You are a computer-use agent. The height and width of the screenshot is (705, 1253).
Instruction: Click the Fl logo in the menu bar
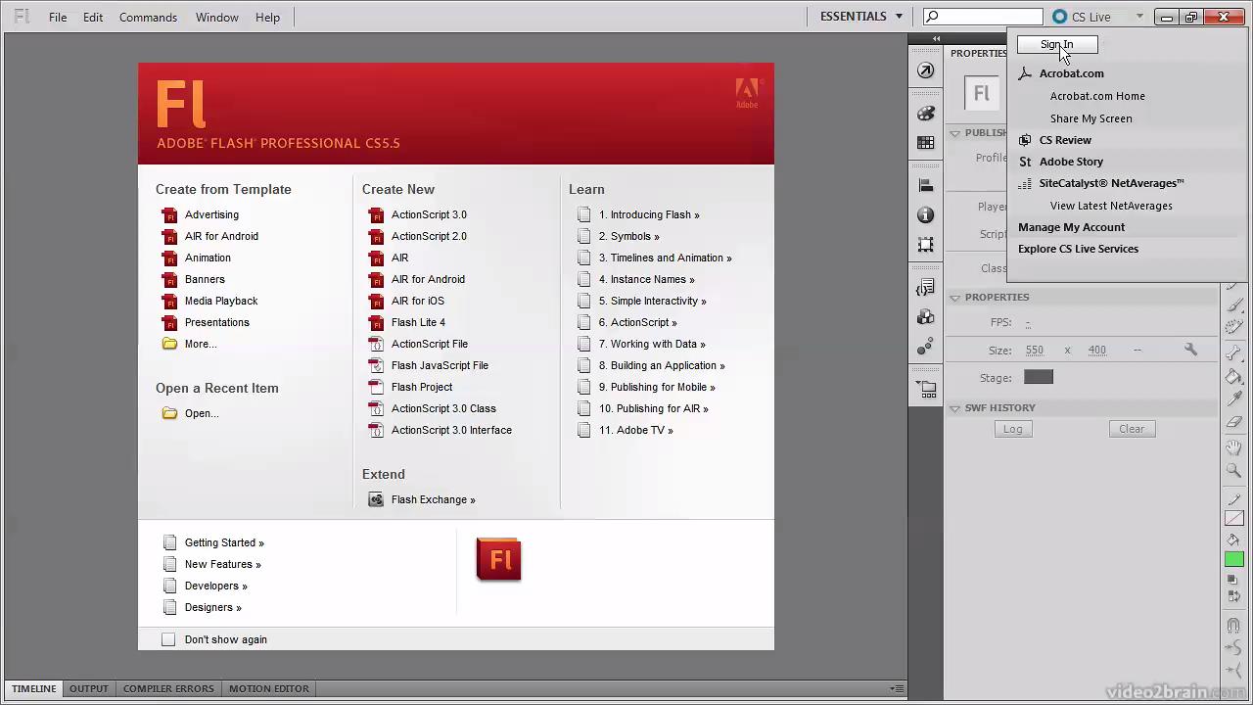click(x=22, y=17)
